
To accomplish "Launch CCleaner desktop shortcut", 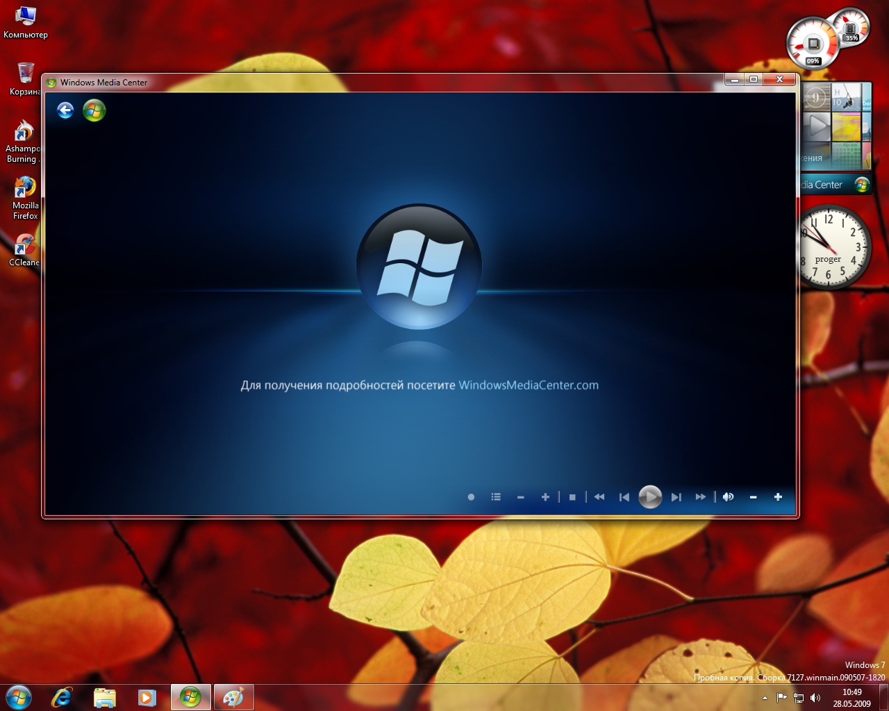I will pos(24,250).
